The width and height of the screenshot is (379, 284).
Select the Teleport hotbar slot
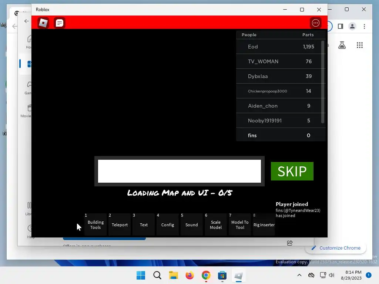coord(120,224)
